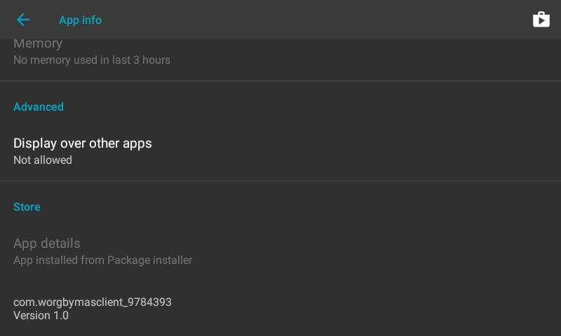This screenshot has height=336, width=561.
Task: Click the divider line below Memory section
Action: 280,80
